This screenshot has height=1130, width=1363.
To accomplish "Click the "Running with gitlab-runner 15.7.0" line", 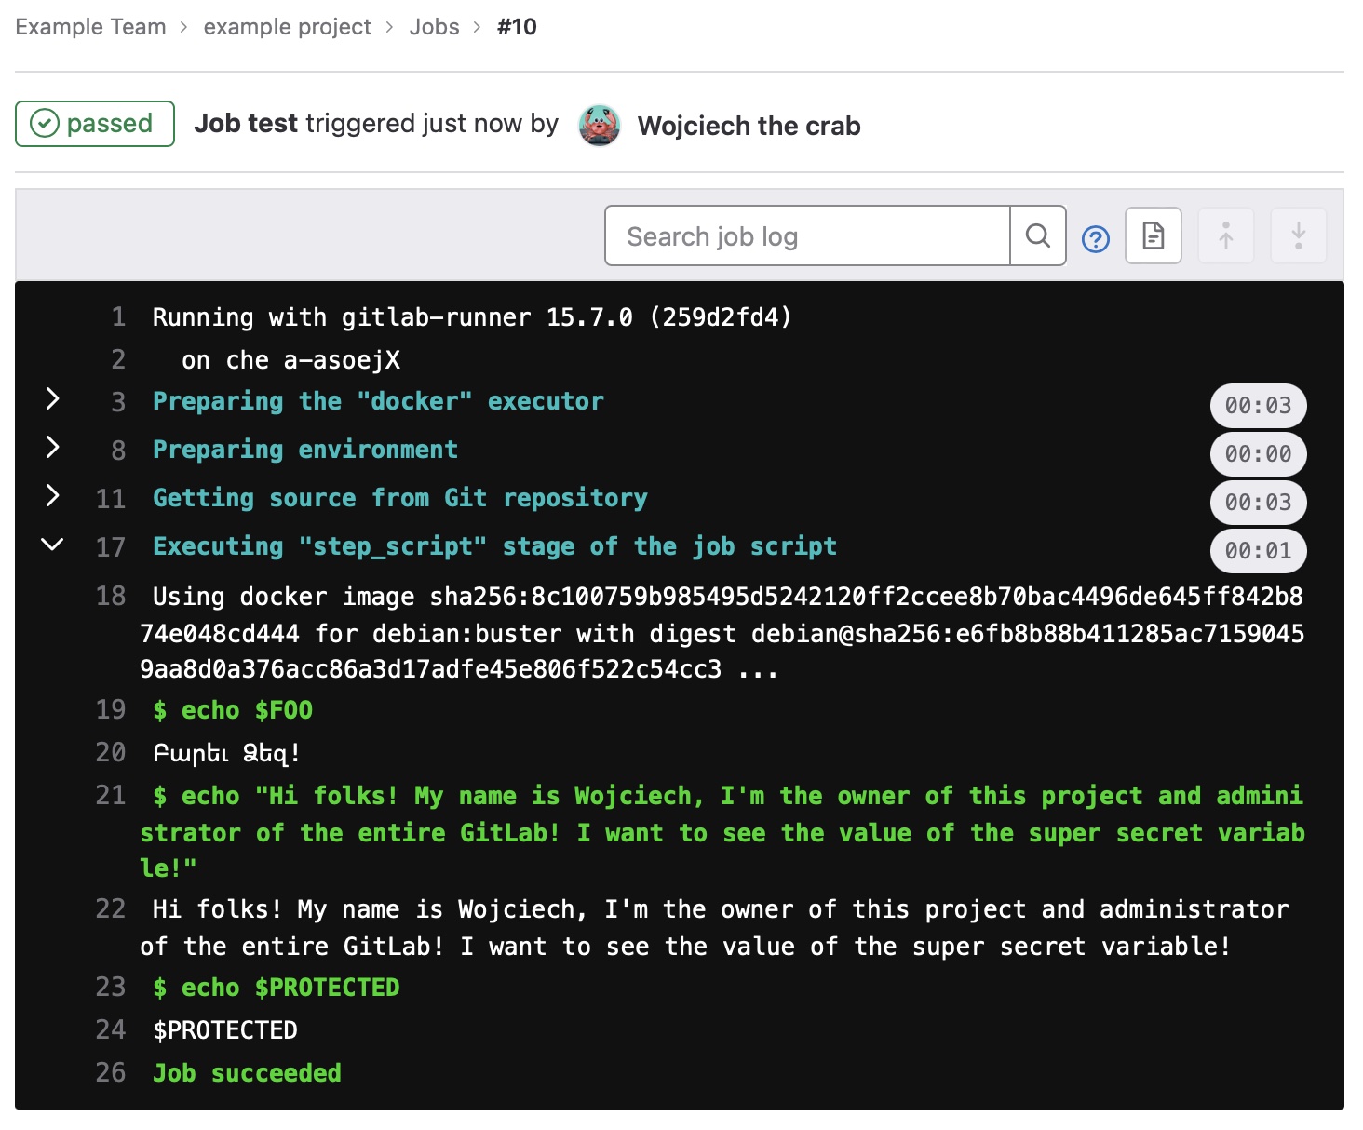I will click(472, 317).
